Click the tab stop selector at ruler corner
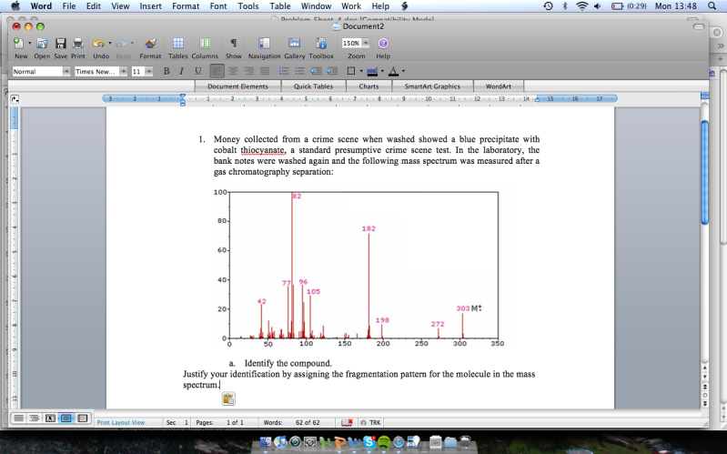727x454 pixels. pyautogui.click(x=15, y=99)
